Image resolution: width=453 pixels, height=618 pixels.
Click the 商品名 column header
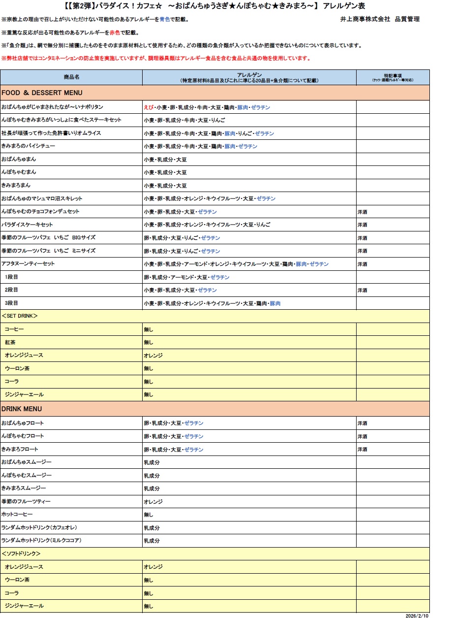point(71,77)
